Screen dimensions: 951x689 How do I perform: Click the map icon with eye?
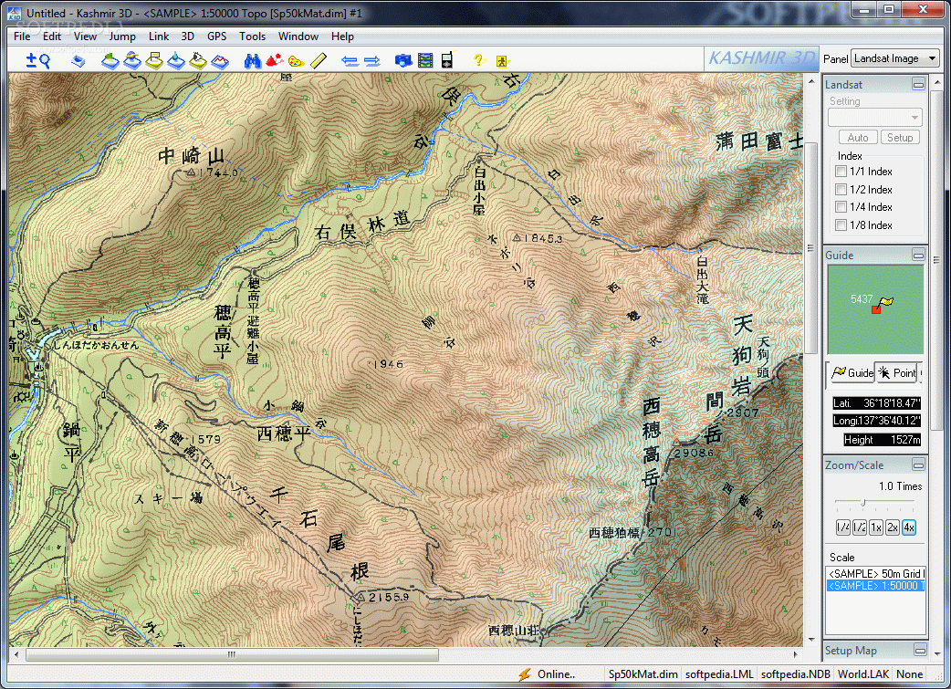[198, 60]
